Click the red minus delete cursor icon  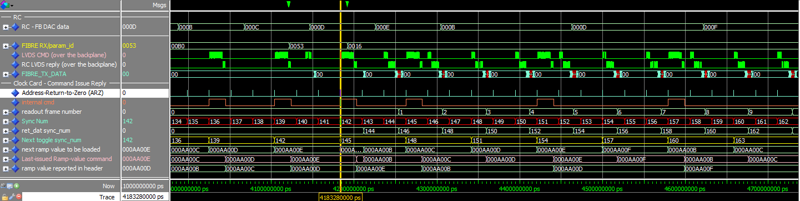click(x=19, y=197)
